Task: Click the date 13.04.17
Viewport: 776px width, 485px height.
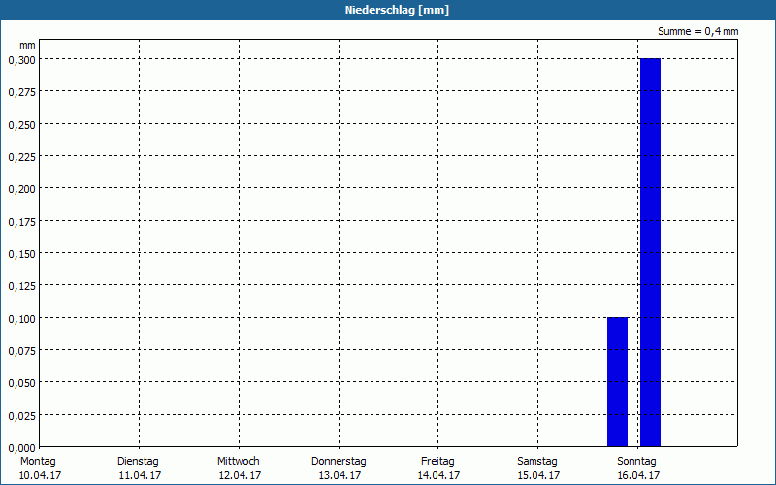Action: pos(340,476)
